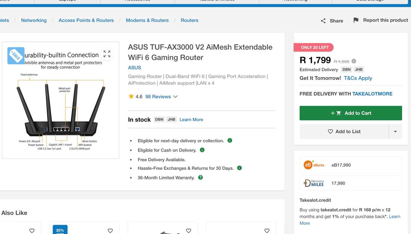This screenshot has height=234, width=411.
Task: Favorite the first Also Like product heart
Action: coord(32,231)
